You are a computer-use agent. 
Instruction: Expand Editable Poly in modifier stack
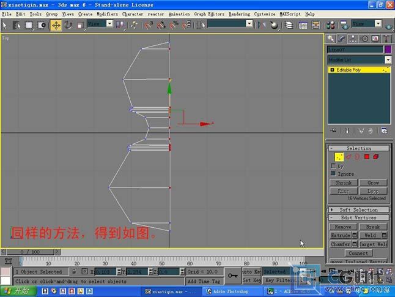tap(332, 70)
